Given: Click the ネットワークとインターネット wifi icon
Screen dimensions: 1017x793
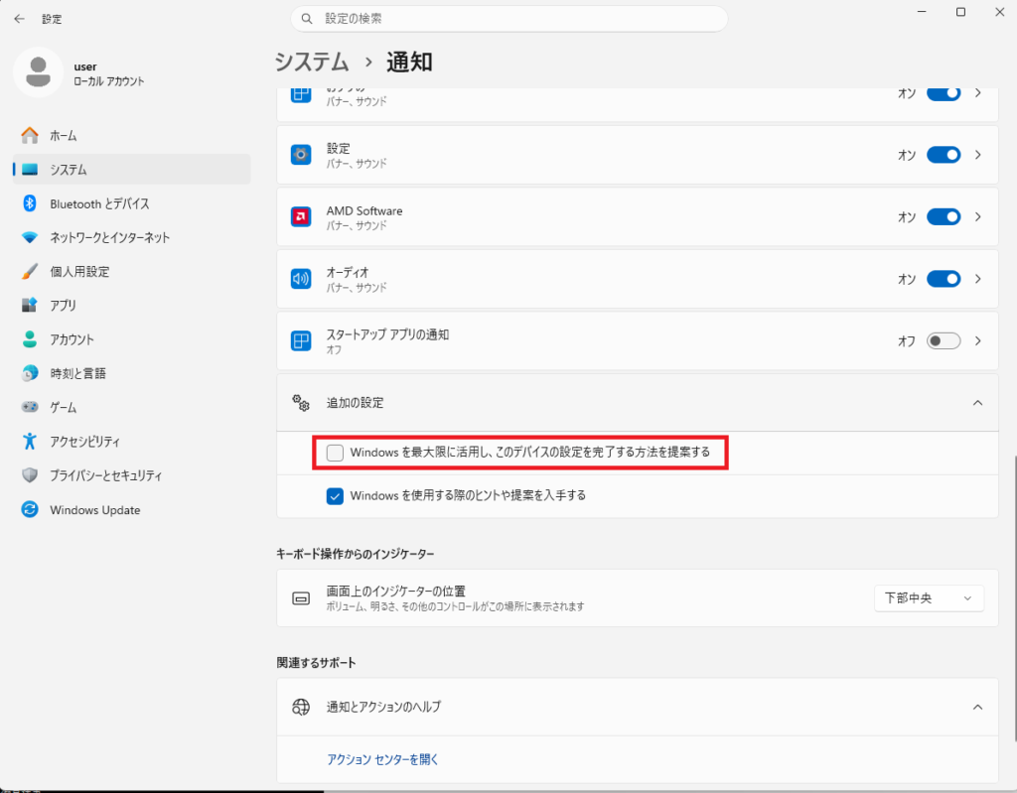Looking at the screenshot, I should click(x=30, y=237).
